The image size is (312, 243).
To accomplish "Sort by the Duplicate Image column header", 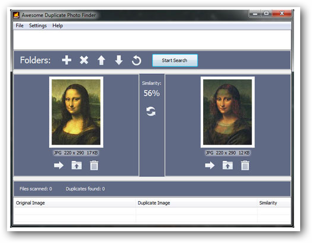I will [197, 203].
